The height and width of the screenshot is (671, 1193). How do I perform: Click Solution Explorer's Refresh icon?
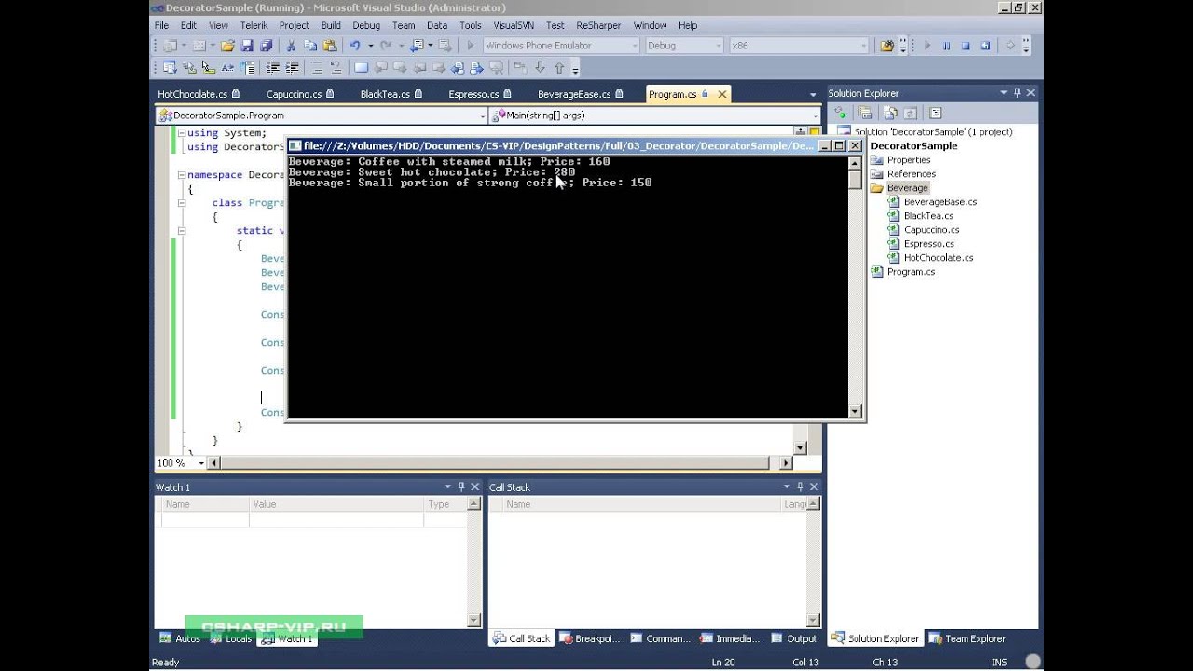click(911, 113)
